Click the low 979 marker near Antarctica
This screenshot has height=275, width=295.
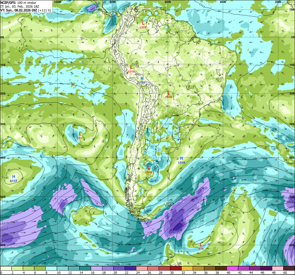coord(201,246)
